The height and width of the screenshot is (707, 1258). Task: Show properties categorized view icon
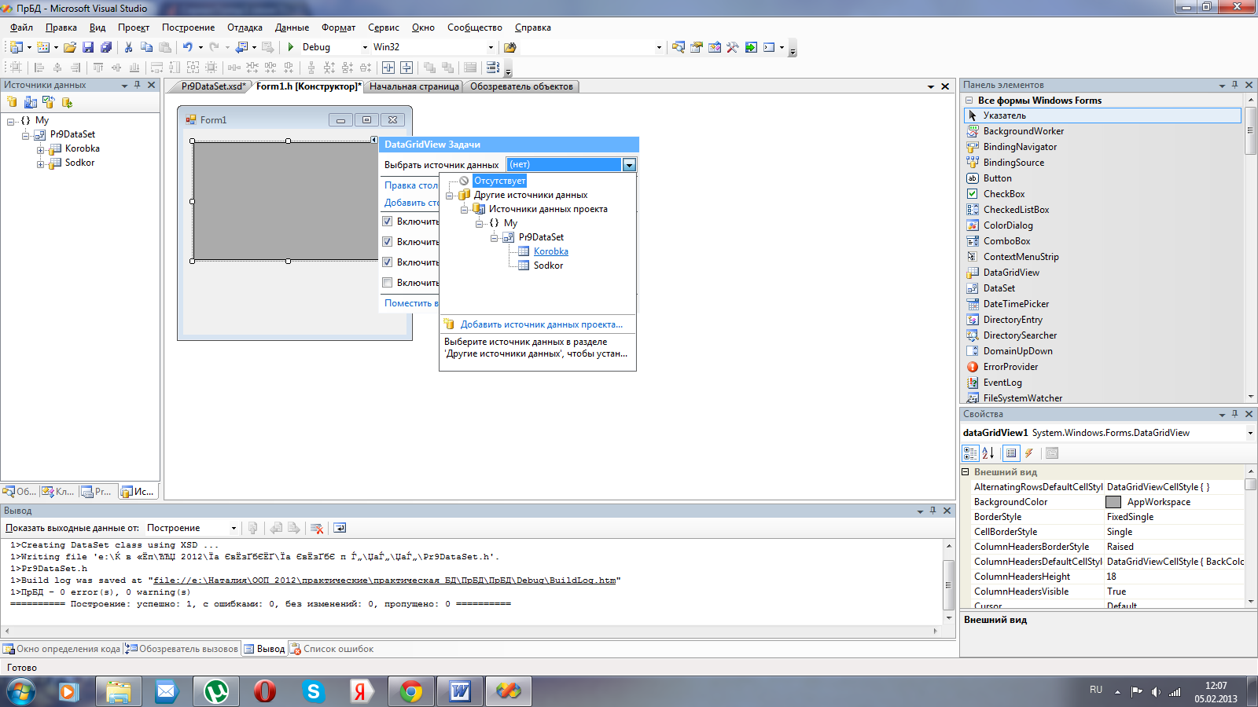pyautogui.click(x=970, y=453)
